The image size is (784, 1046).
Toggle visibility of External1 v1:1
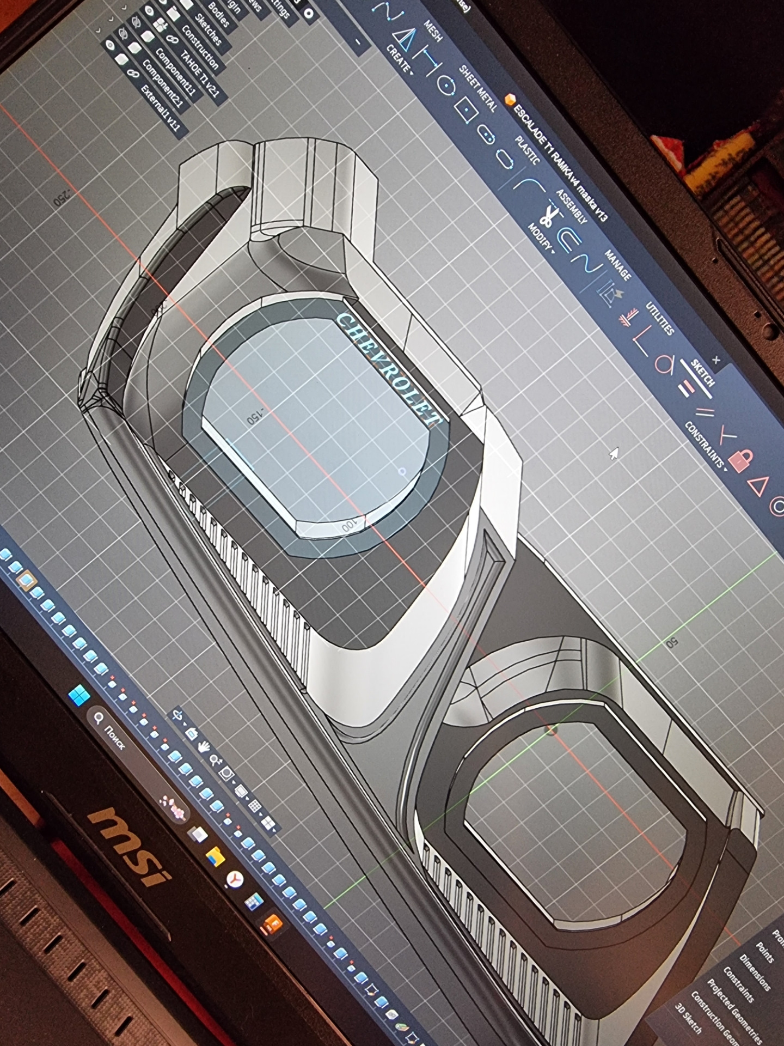(111, 45)
